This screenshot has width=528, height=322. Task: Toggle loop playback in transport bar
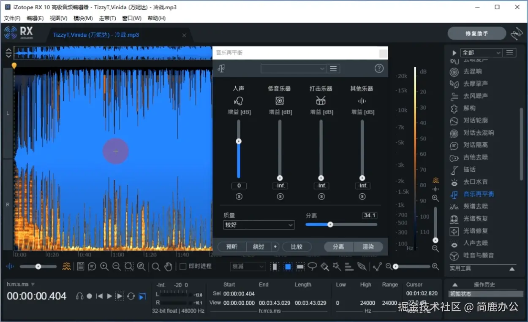(x=131, y=296)
